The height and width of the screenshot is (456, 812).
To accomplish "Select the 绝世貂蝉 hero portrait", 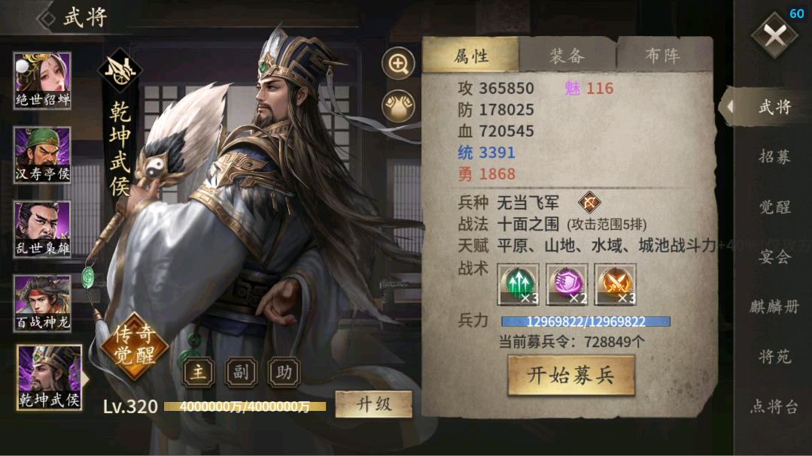I will pyautogui.click(x=42, y=80).
